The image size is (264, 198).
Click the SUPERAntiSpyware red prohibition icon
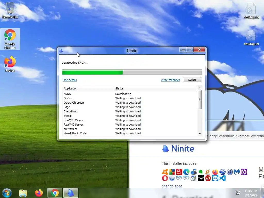pos(208,178)
